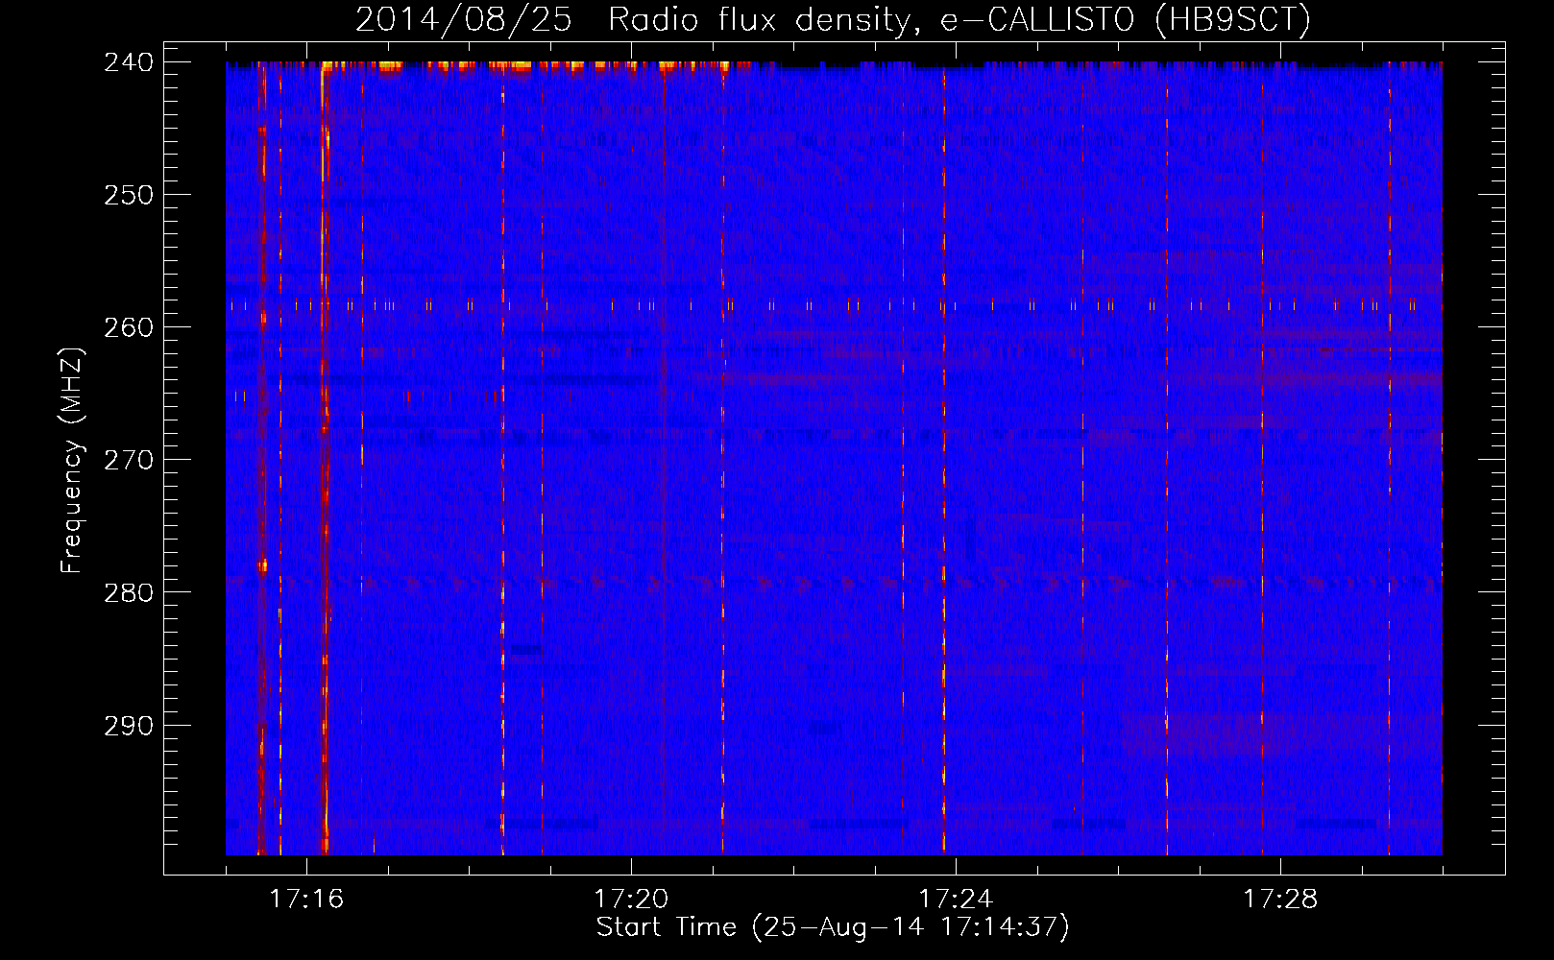Viewport: 1554px width, 960px height.
Task: Click the 17:16 time tick label
Action: (x=306, y=900)
